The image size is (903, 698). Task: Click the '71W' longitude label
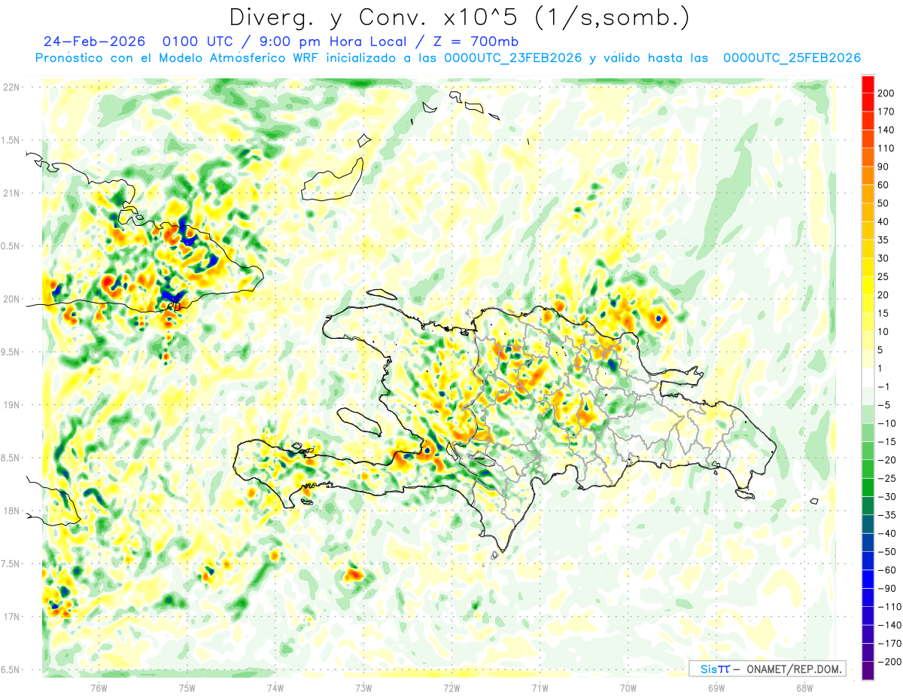pos(540,687)
